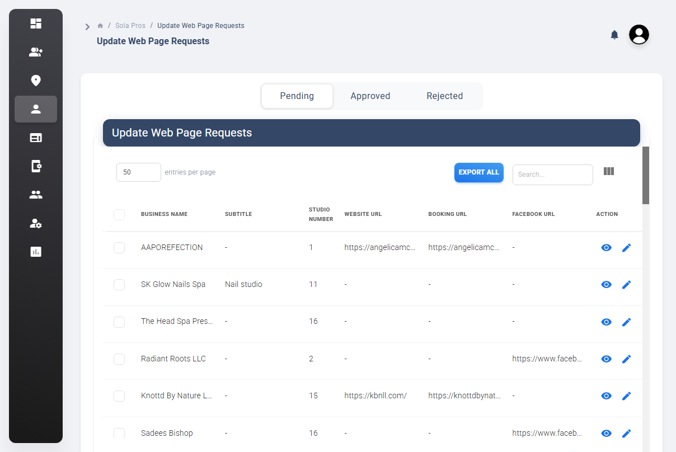The image size is (676, 452).
Task: Edit the Sadees Bishop request
Action: 626,433
